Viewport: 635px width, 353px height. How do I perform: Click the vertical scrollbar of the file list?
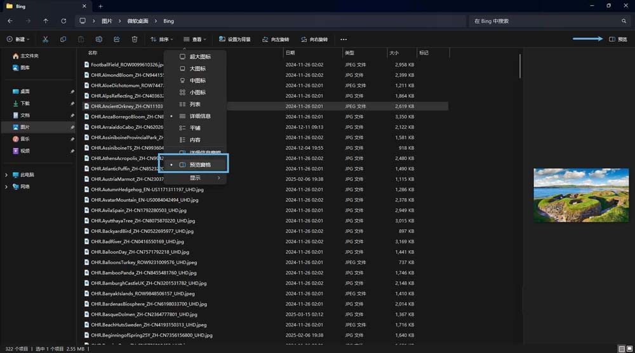point(520,67)
